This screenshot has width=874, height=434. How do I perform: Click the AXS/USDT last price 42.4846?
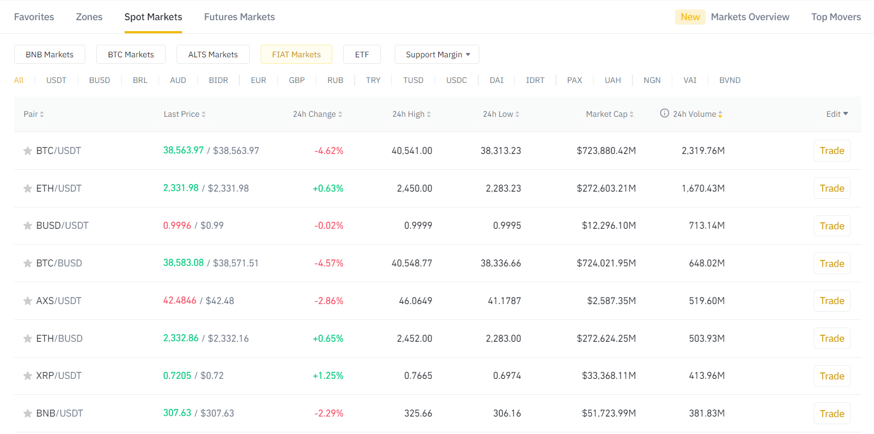(x=179, y=300)
